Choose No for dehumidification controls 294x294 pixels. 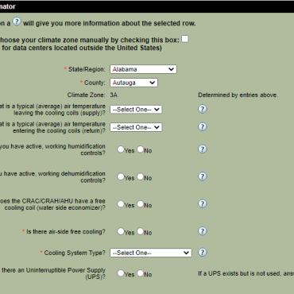pyautogui.click(x=140, y=176)
